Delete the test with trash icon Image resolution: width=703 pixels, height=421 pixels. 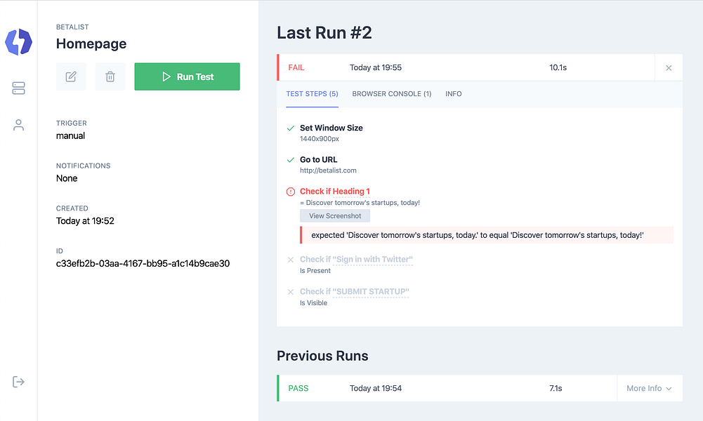[x=110, y=76]
